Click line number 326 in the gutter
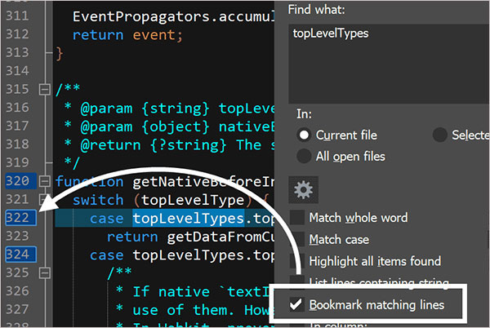This screenshot has height=328, width=490. 16,291
